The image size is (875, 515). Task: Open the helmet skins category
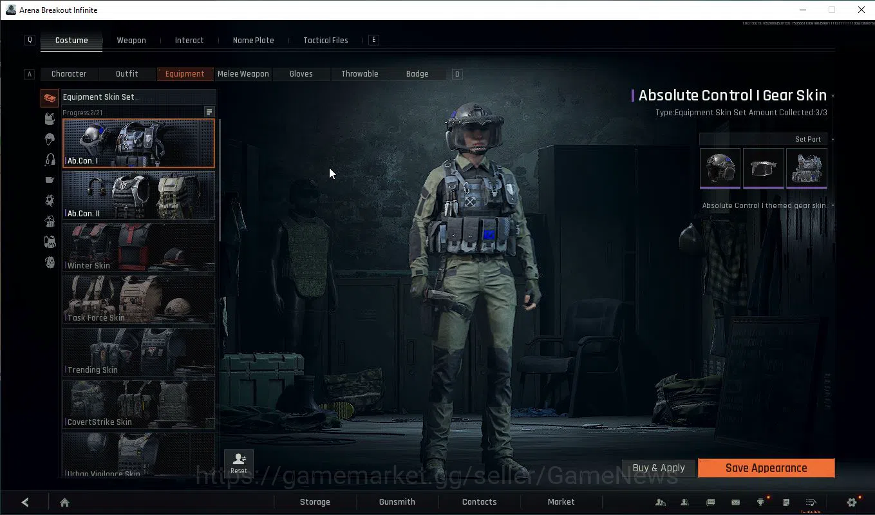pyautogui.click(x=50, y=139)
